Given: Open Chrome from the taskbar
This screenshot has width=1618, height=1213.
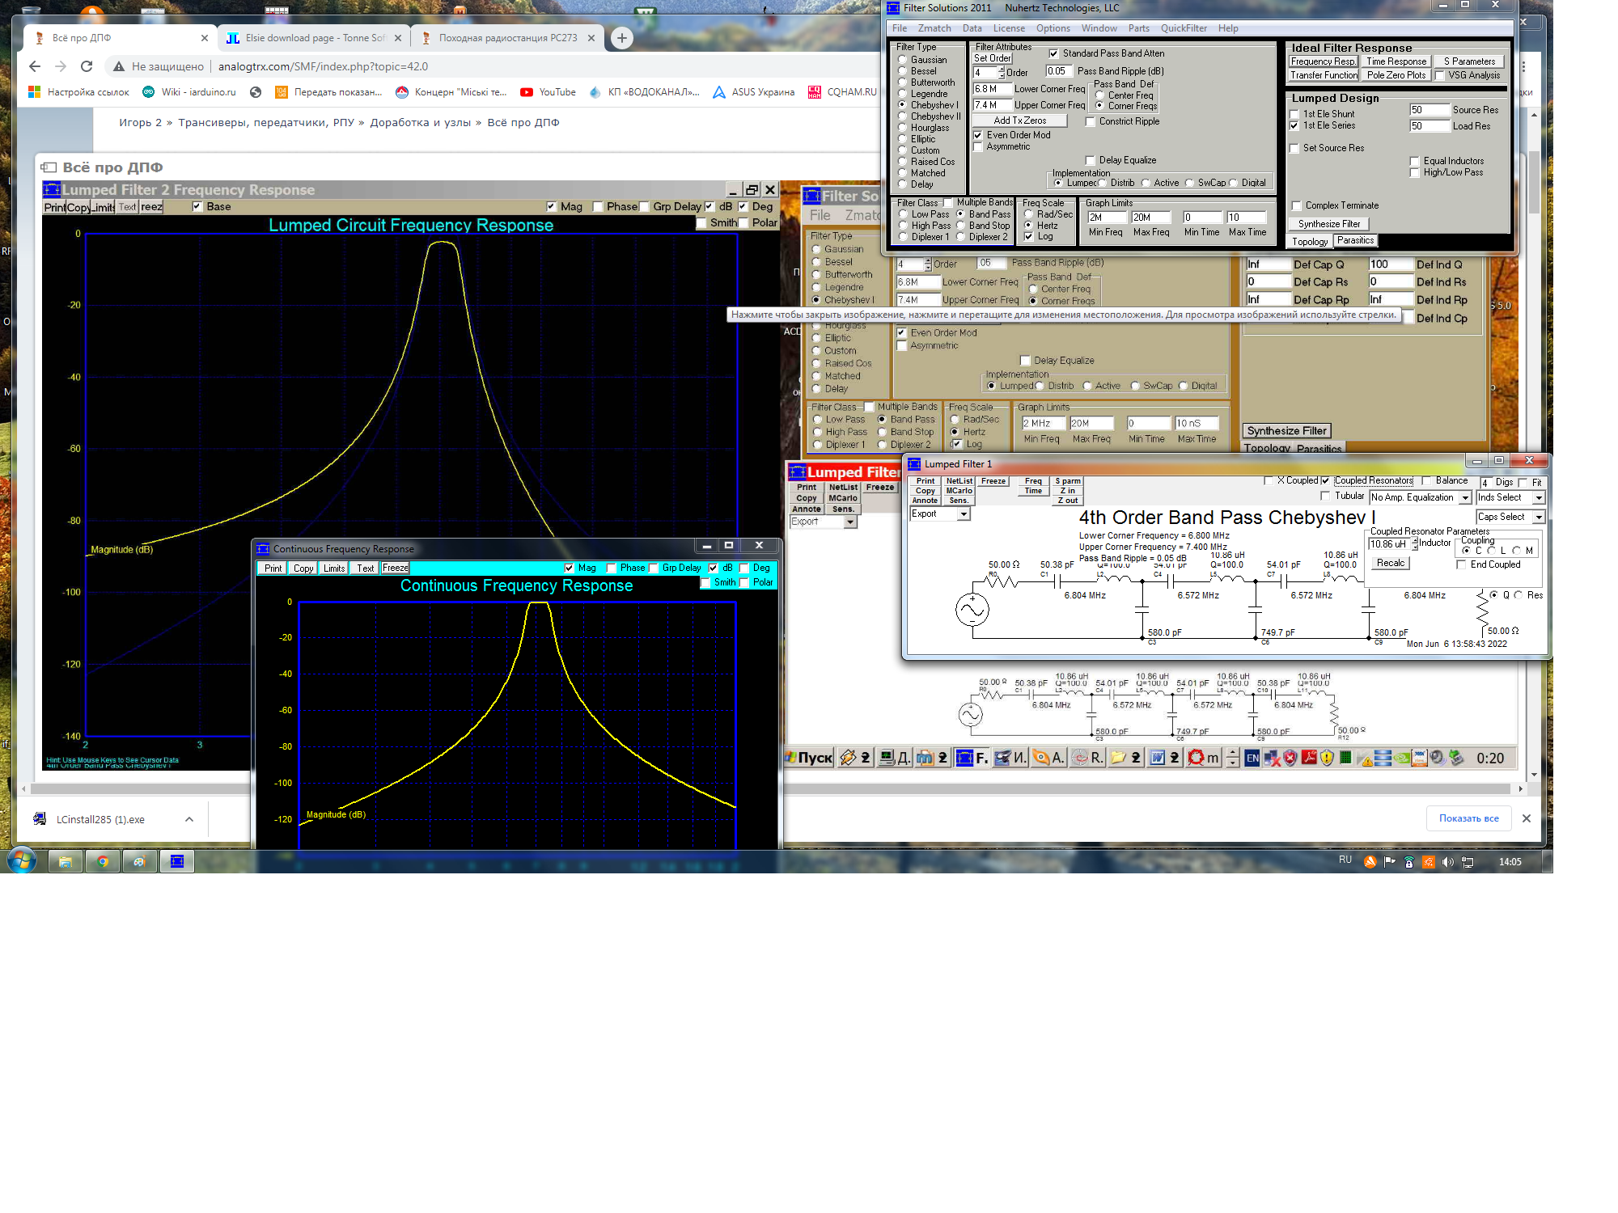Looking at the screenshot, I should point(103,861).
